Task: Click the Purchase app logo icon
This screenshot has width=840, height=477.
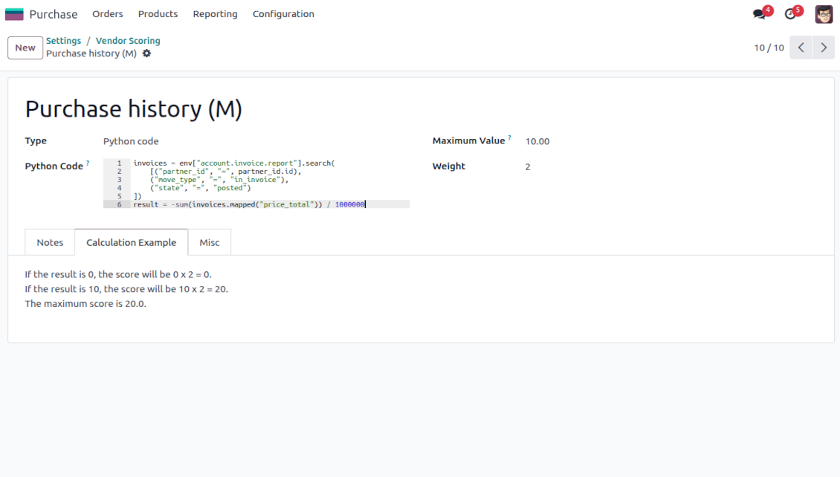Action: coord(14,14)
